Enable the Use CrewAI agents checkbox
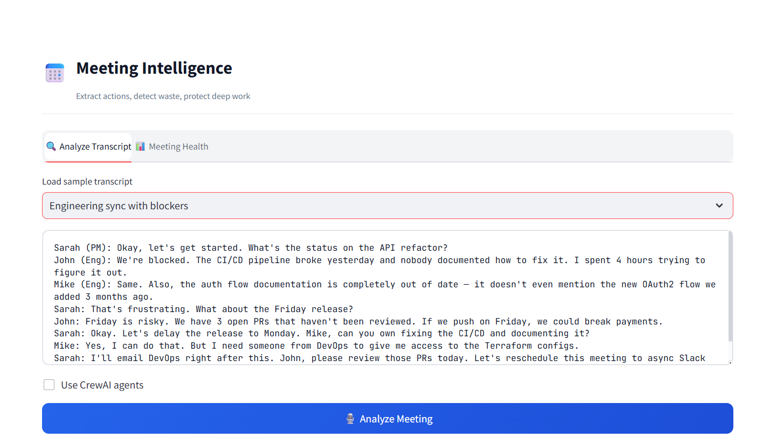The width and height of the screenshot is (777, 445). (49, 385)
